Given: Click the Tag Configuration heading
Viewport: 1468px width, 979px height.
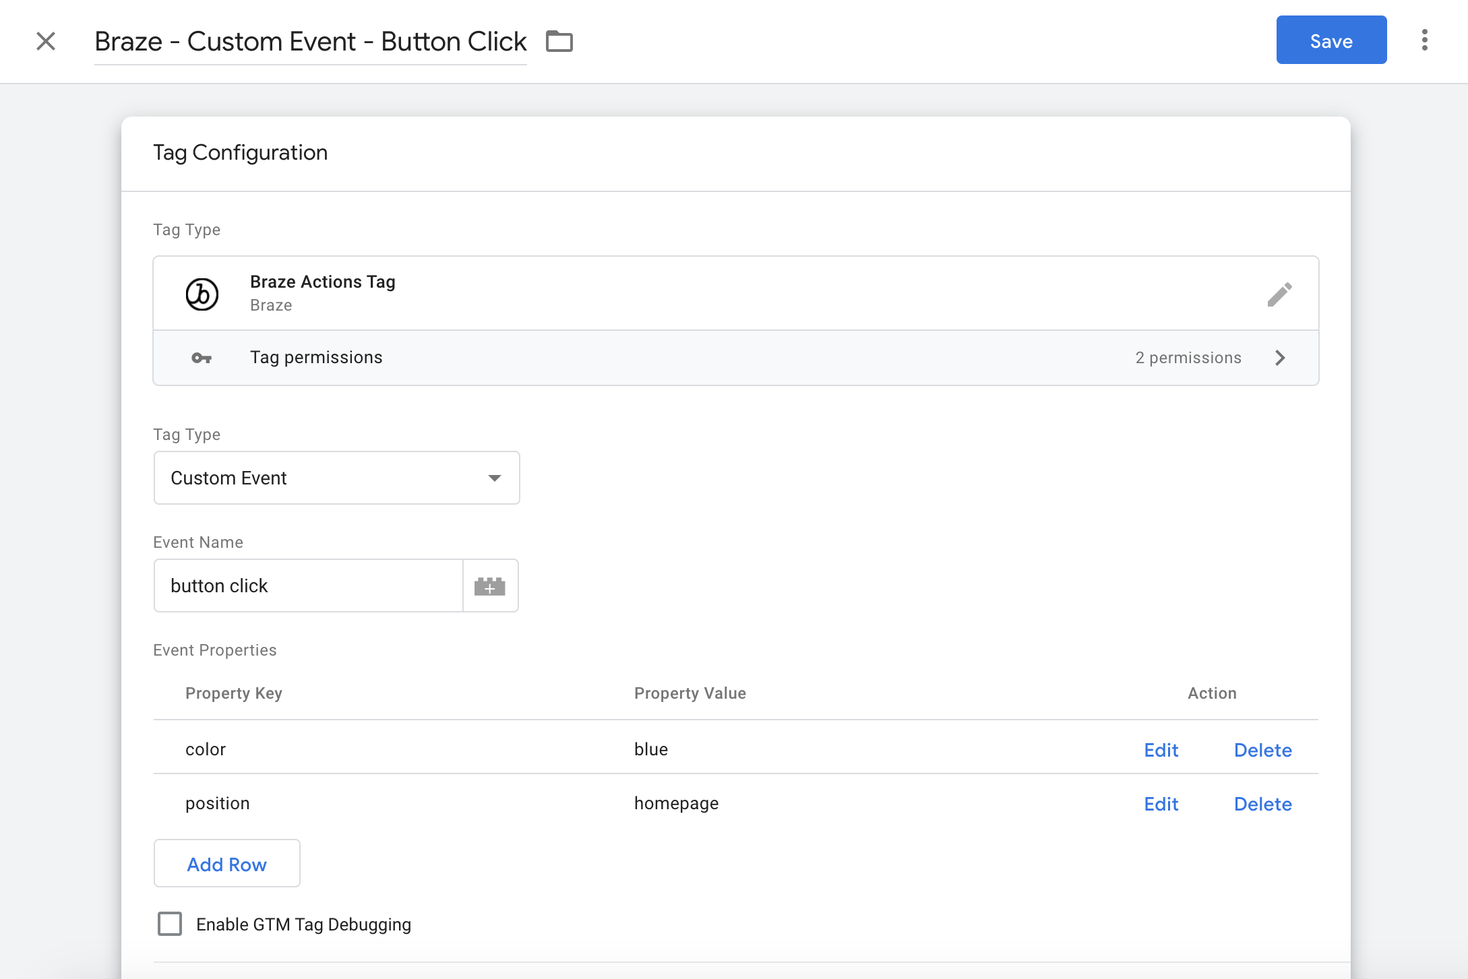Looking at the screenshot, I should (241, 153).
